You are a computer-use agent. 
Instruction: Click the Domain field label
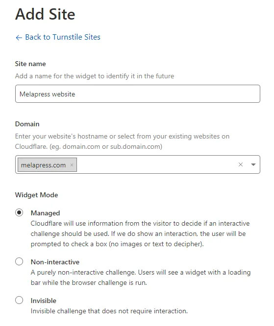tap(27, 124)
